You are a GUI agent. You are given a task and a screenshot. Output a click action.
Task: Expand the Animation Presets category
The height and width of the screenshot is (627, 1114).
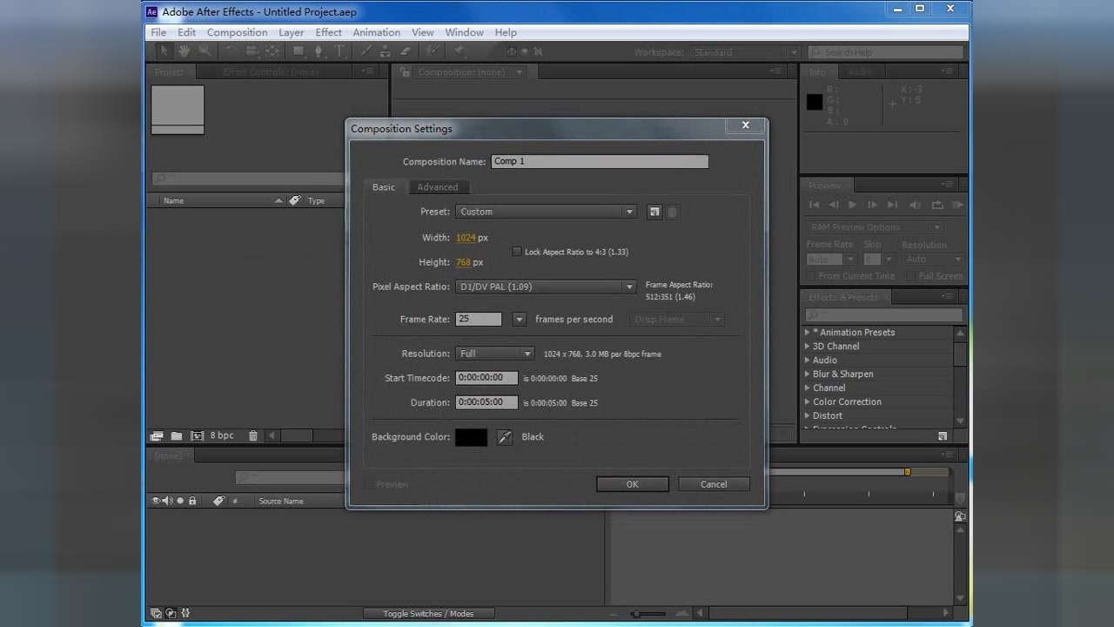pyautogui.click(x=808, y=333)
